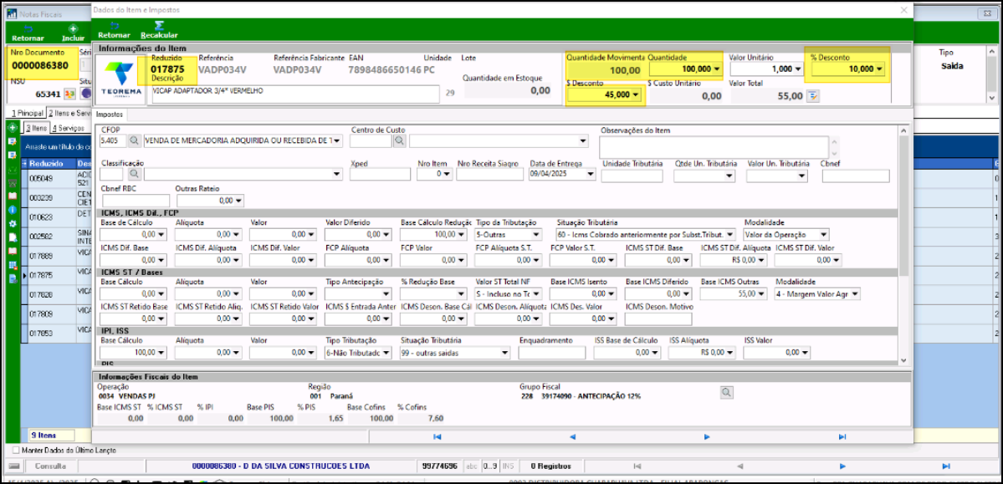Open the Nro Item dropdown
Image resolution: width=1003 pixels, height=484 pixels.
click(448, 174)
